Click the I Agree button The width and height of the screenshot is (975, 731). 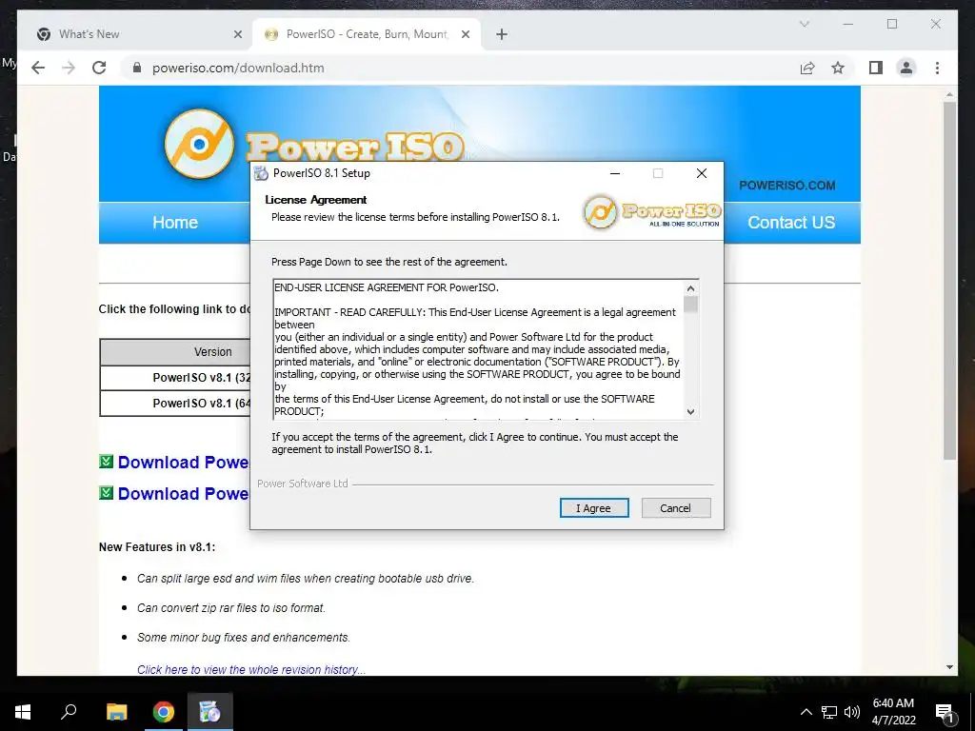tap(594, 508)
